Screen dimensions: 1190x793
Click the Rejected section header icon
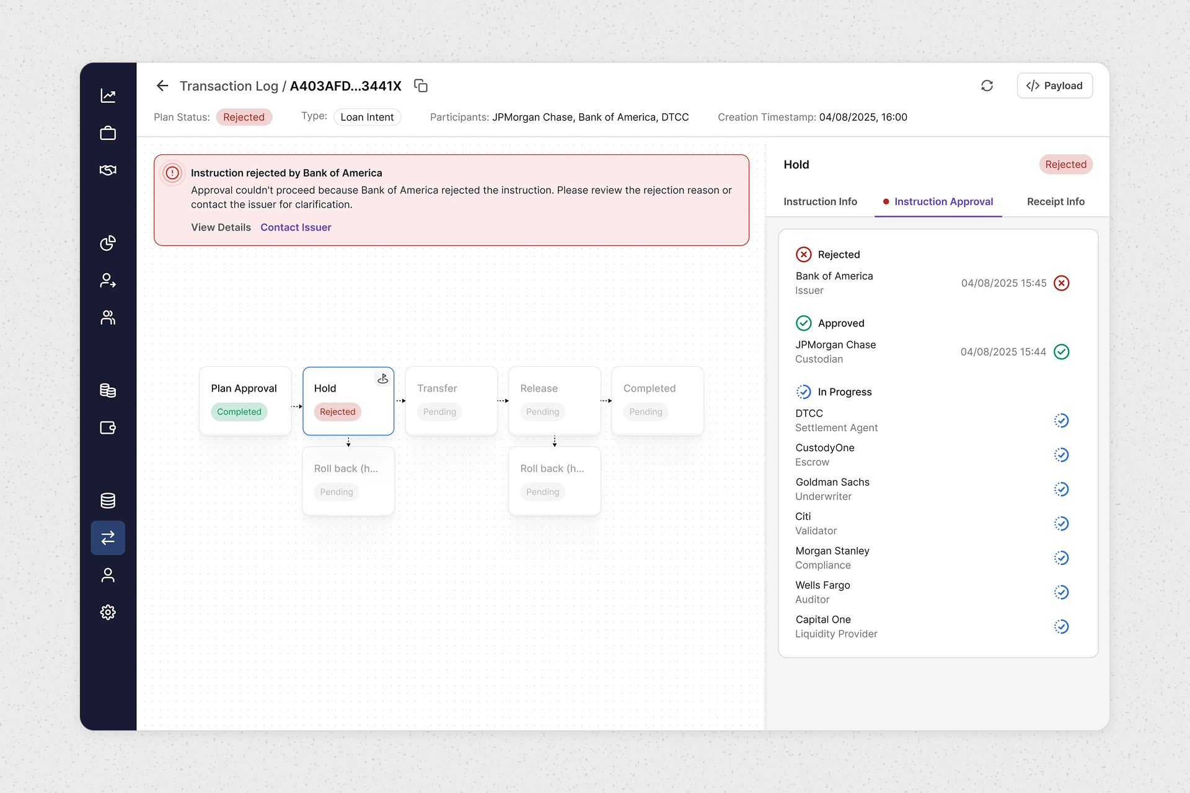(804, 255)
